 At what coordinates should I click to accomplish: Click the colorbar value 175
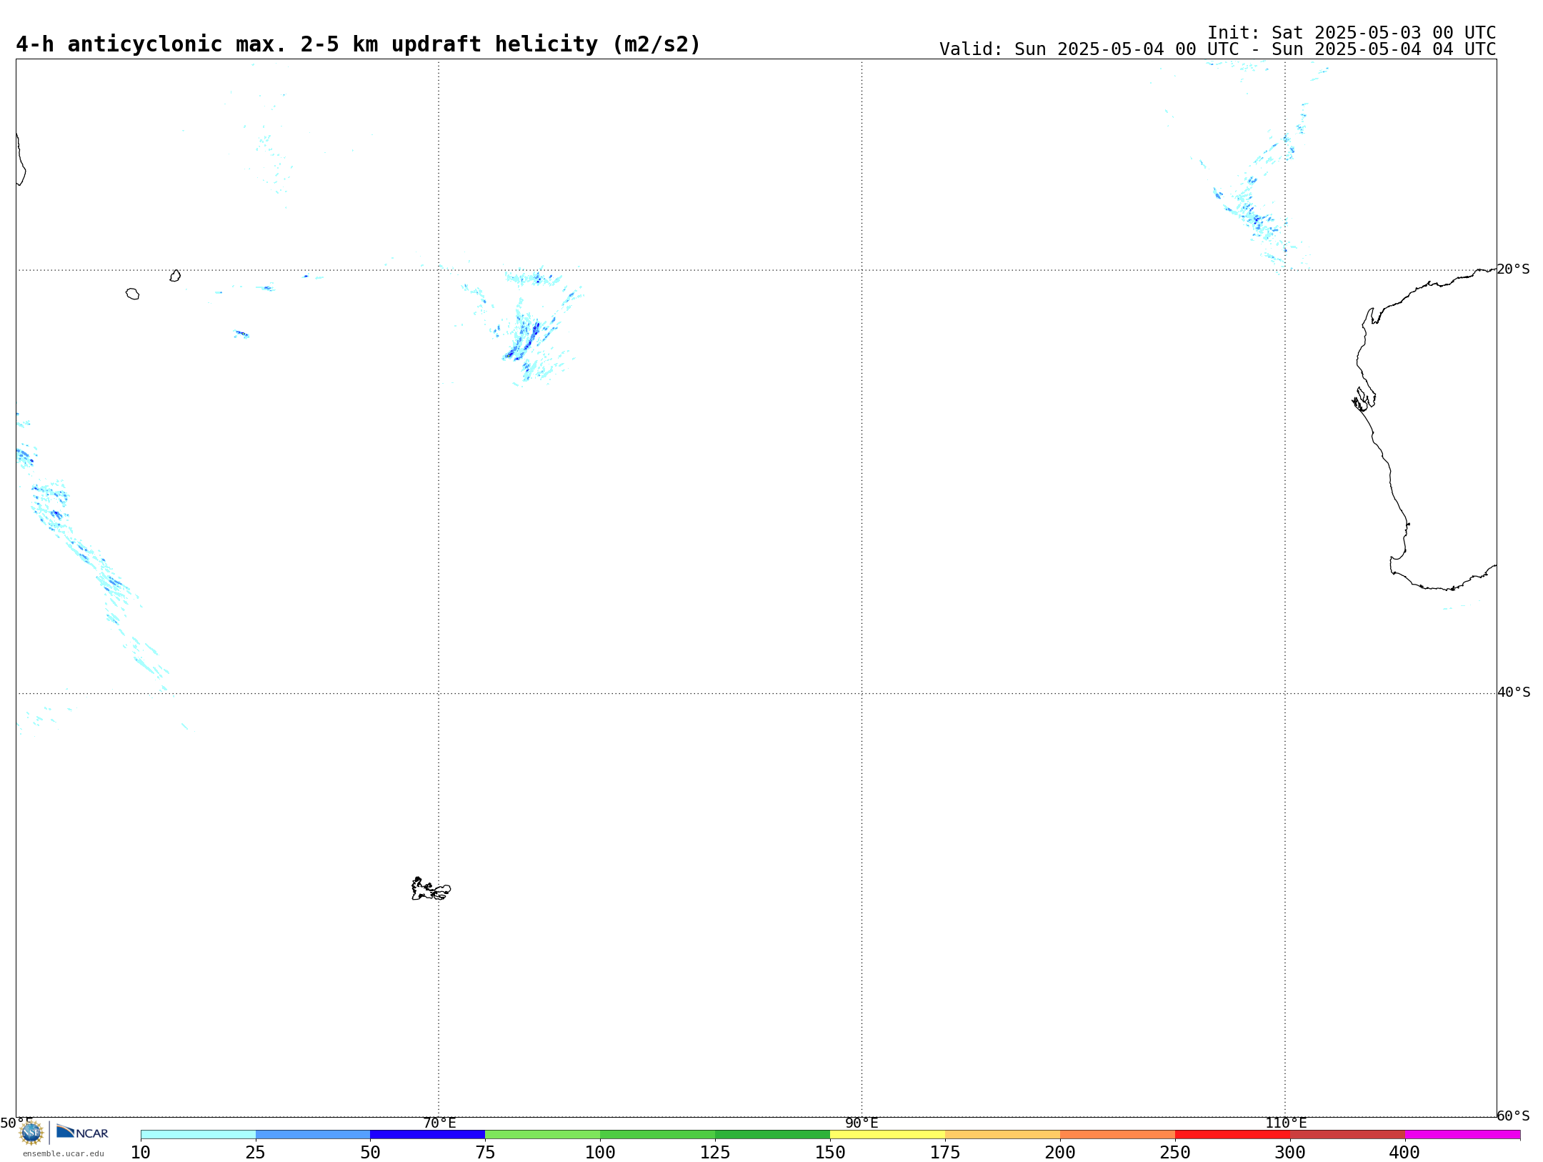coord(945,1153)
